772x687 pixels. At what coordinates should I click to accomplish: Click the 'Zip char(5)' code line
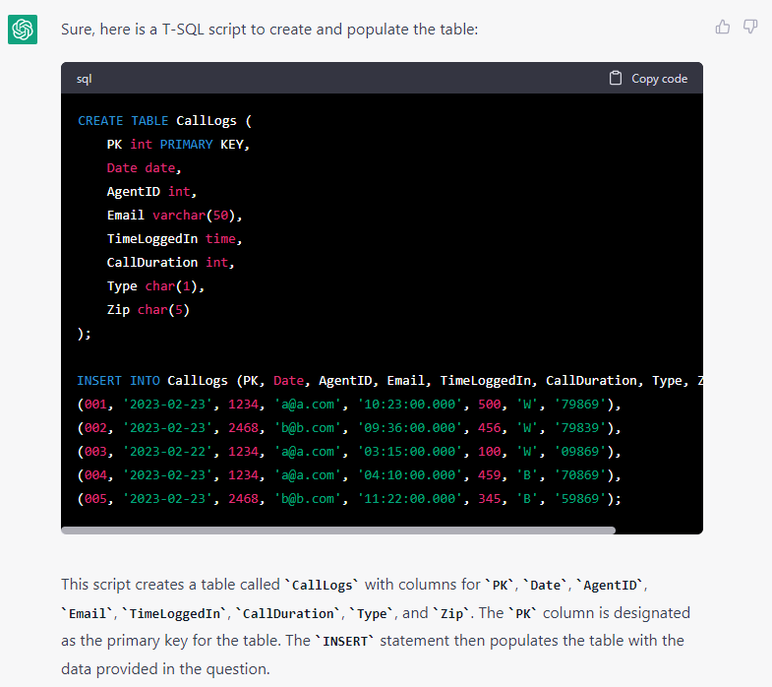click(148, 310)
